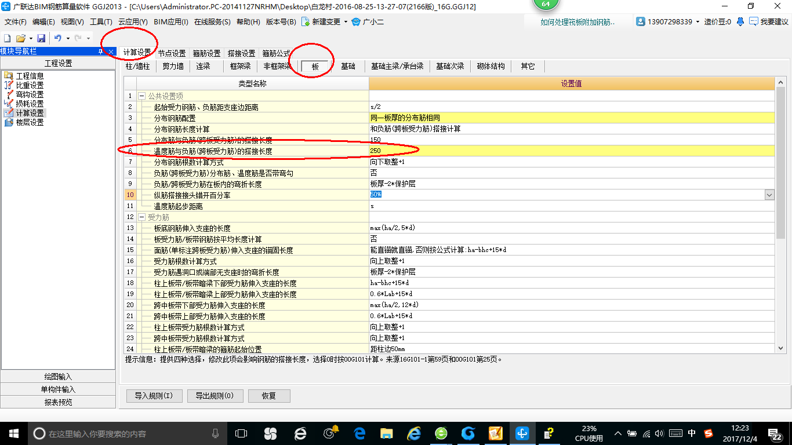Open the 50% value dropdown arrow in row 10

[x=769, y=195]
